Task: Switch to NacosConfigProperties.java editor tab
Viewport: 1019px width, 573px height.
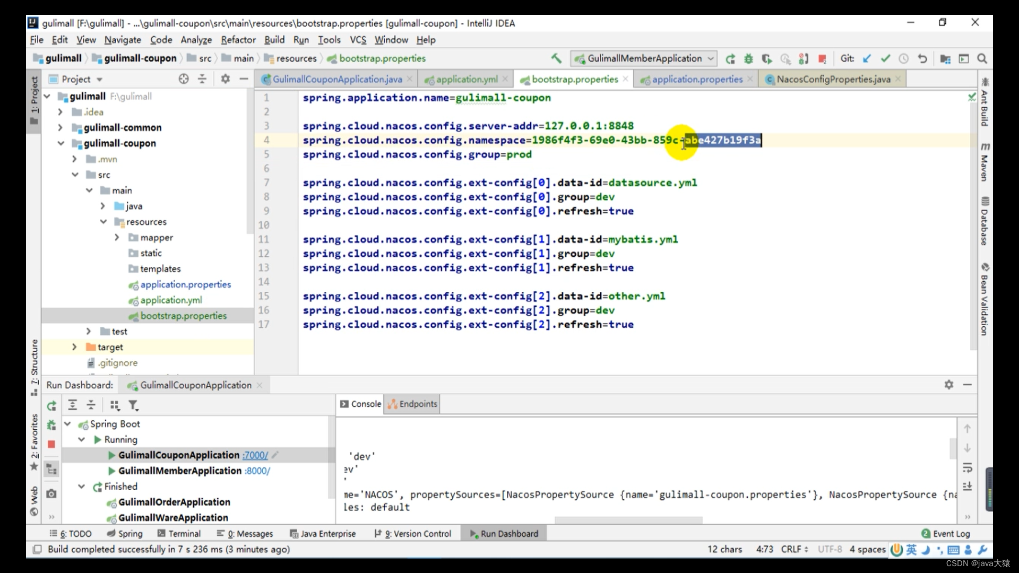Action: (x=833, y=79)
